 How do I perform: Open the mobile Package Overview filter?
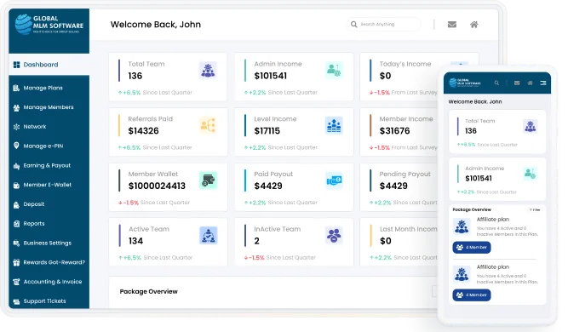pyautogui.click(x=535, y=209)
